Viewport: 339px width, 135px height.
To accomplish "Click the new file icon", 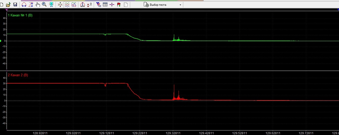I will 2,5.
